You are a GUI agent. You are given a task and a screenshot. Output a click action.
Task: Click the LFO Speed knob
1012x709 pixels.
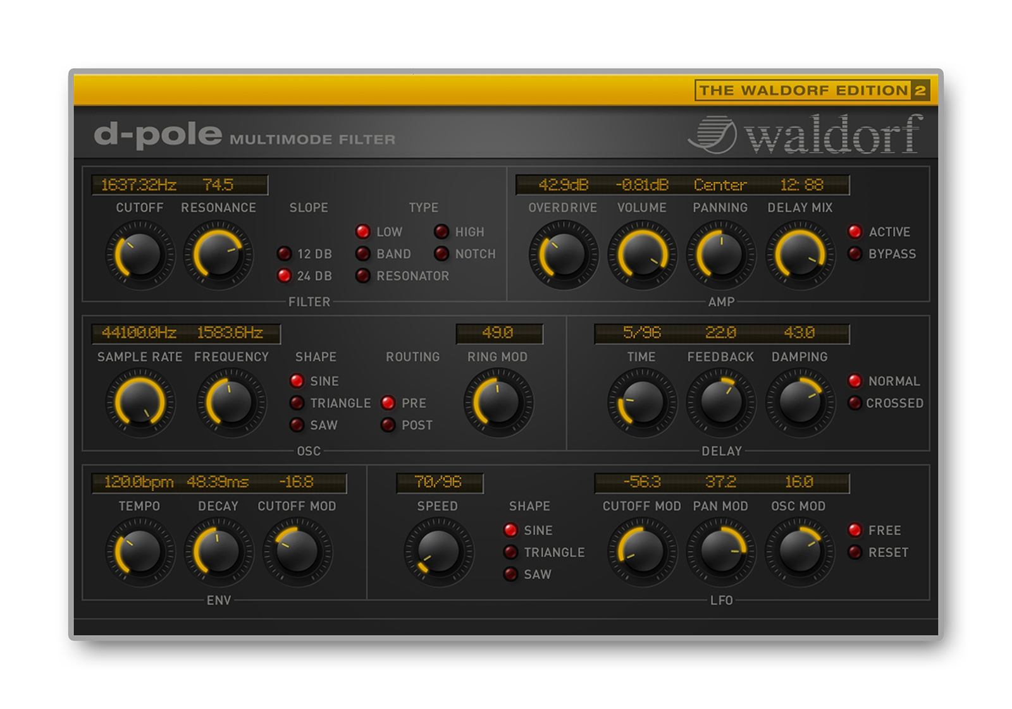click(438, 552)
